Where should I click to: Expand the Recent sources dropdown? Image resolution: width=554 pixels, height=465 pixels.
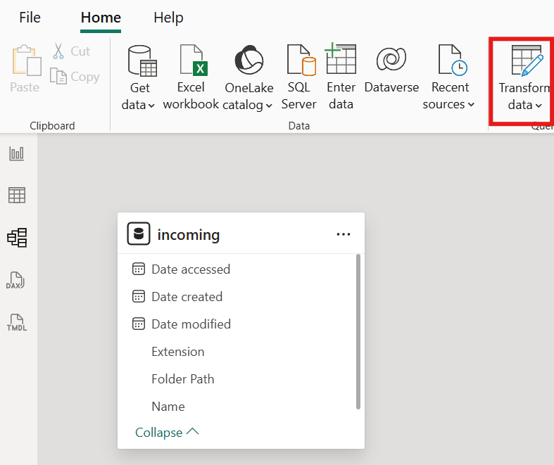[x=449, y=77]
